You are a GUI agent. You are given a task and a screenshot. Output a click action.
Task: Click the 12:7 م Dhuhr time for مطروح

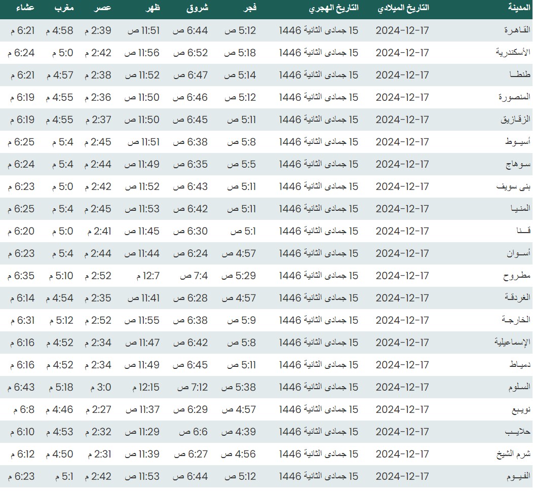(147, 276)
